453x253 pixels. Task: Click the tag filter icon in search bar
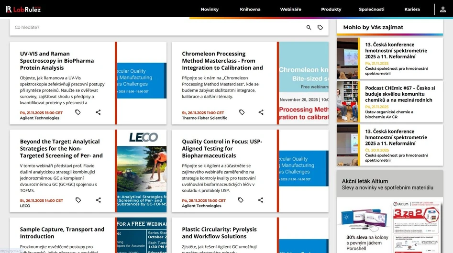pos(320,28)
